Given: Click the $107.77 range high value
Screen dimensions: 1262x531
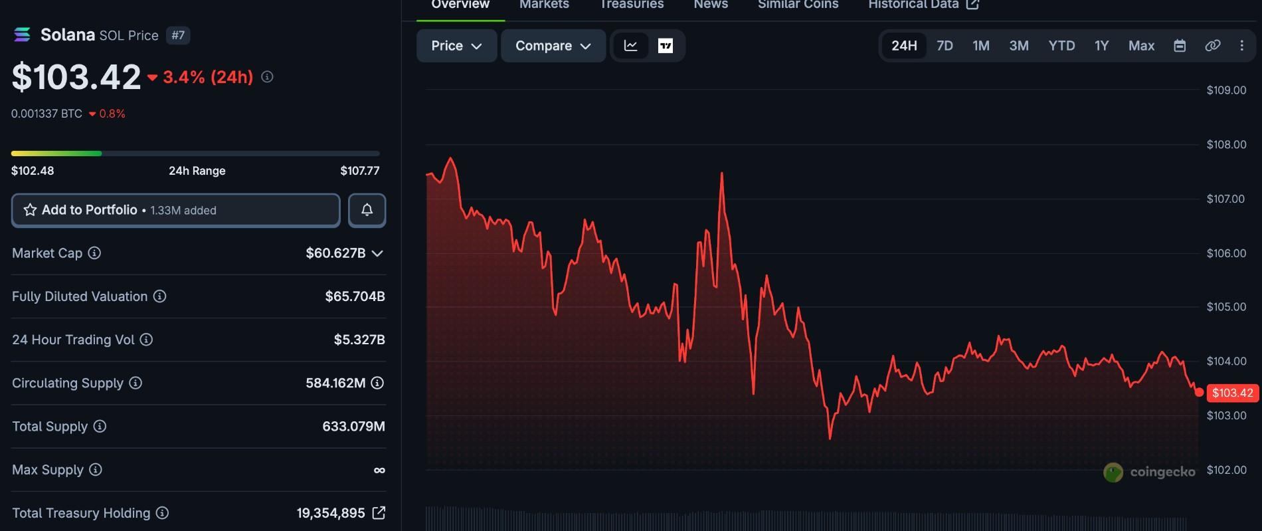Looking at the screenshot, I should [360, 171].
